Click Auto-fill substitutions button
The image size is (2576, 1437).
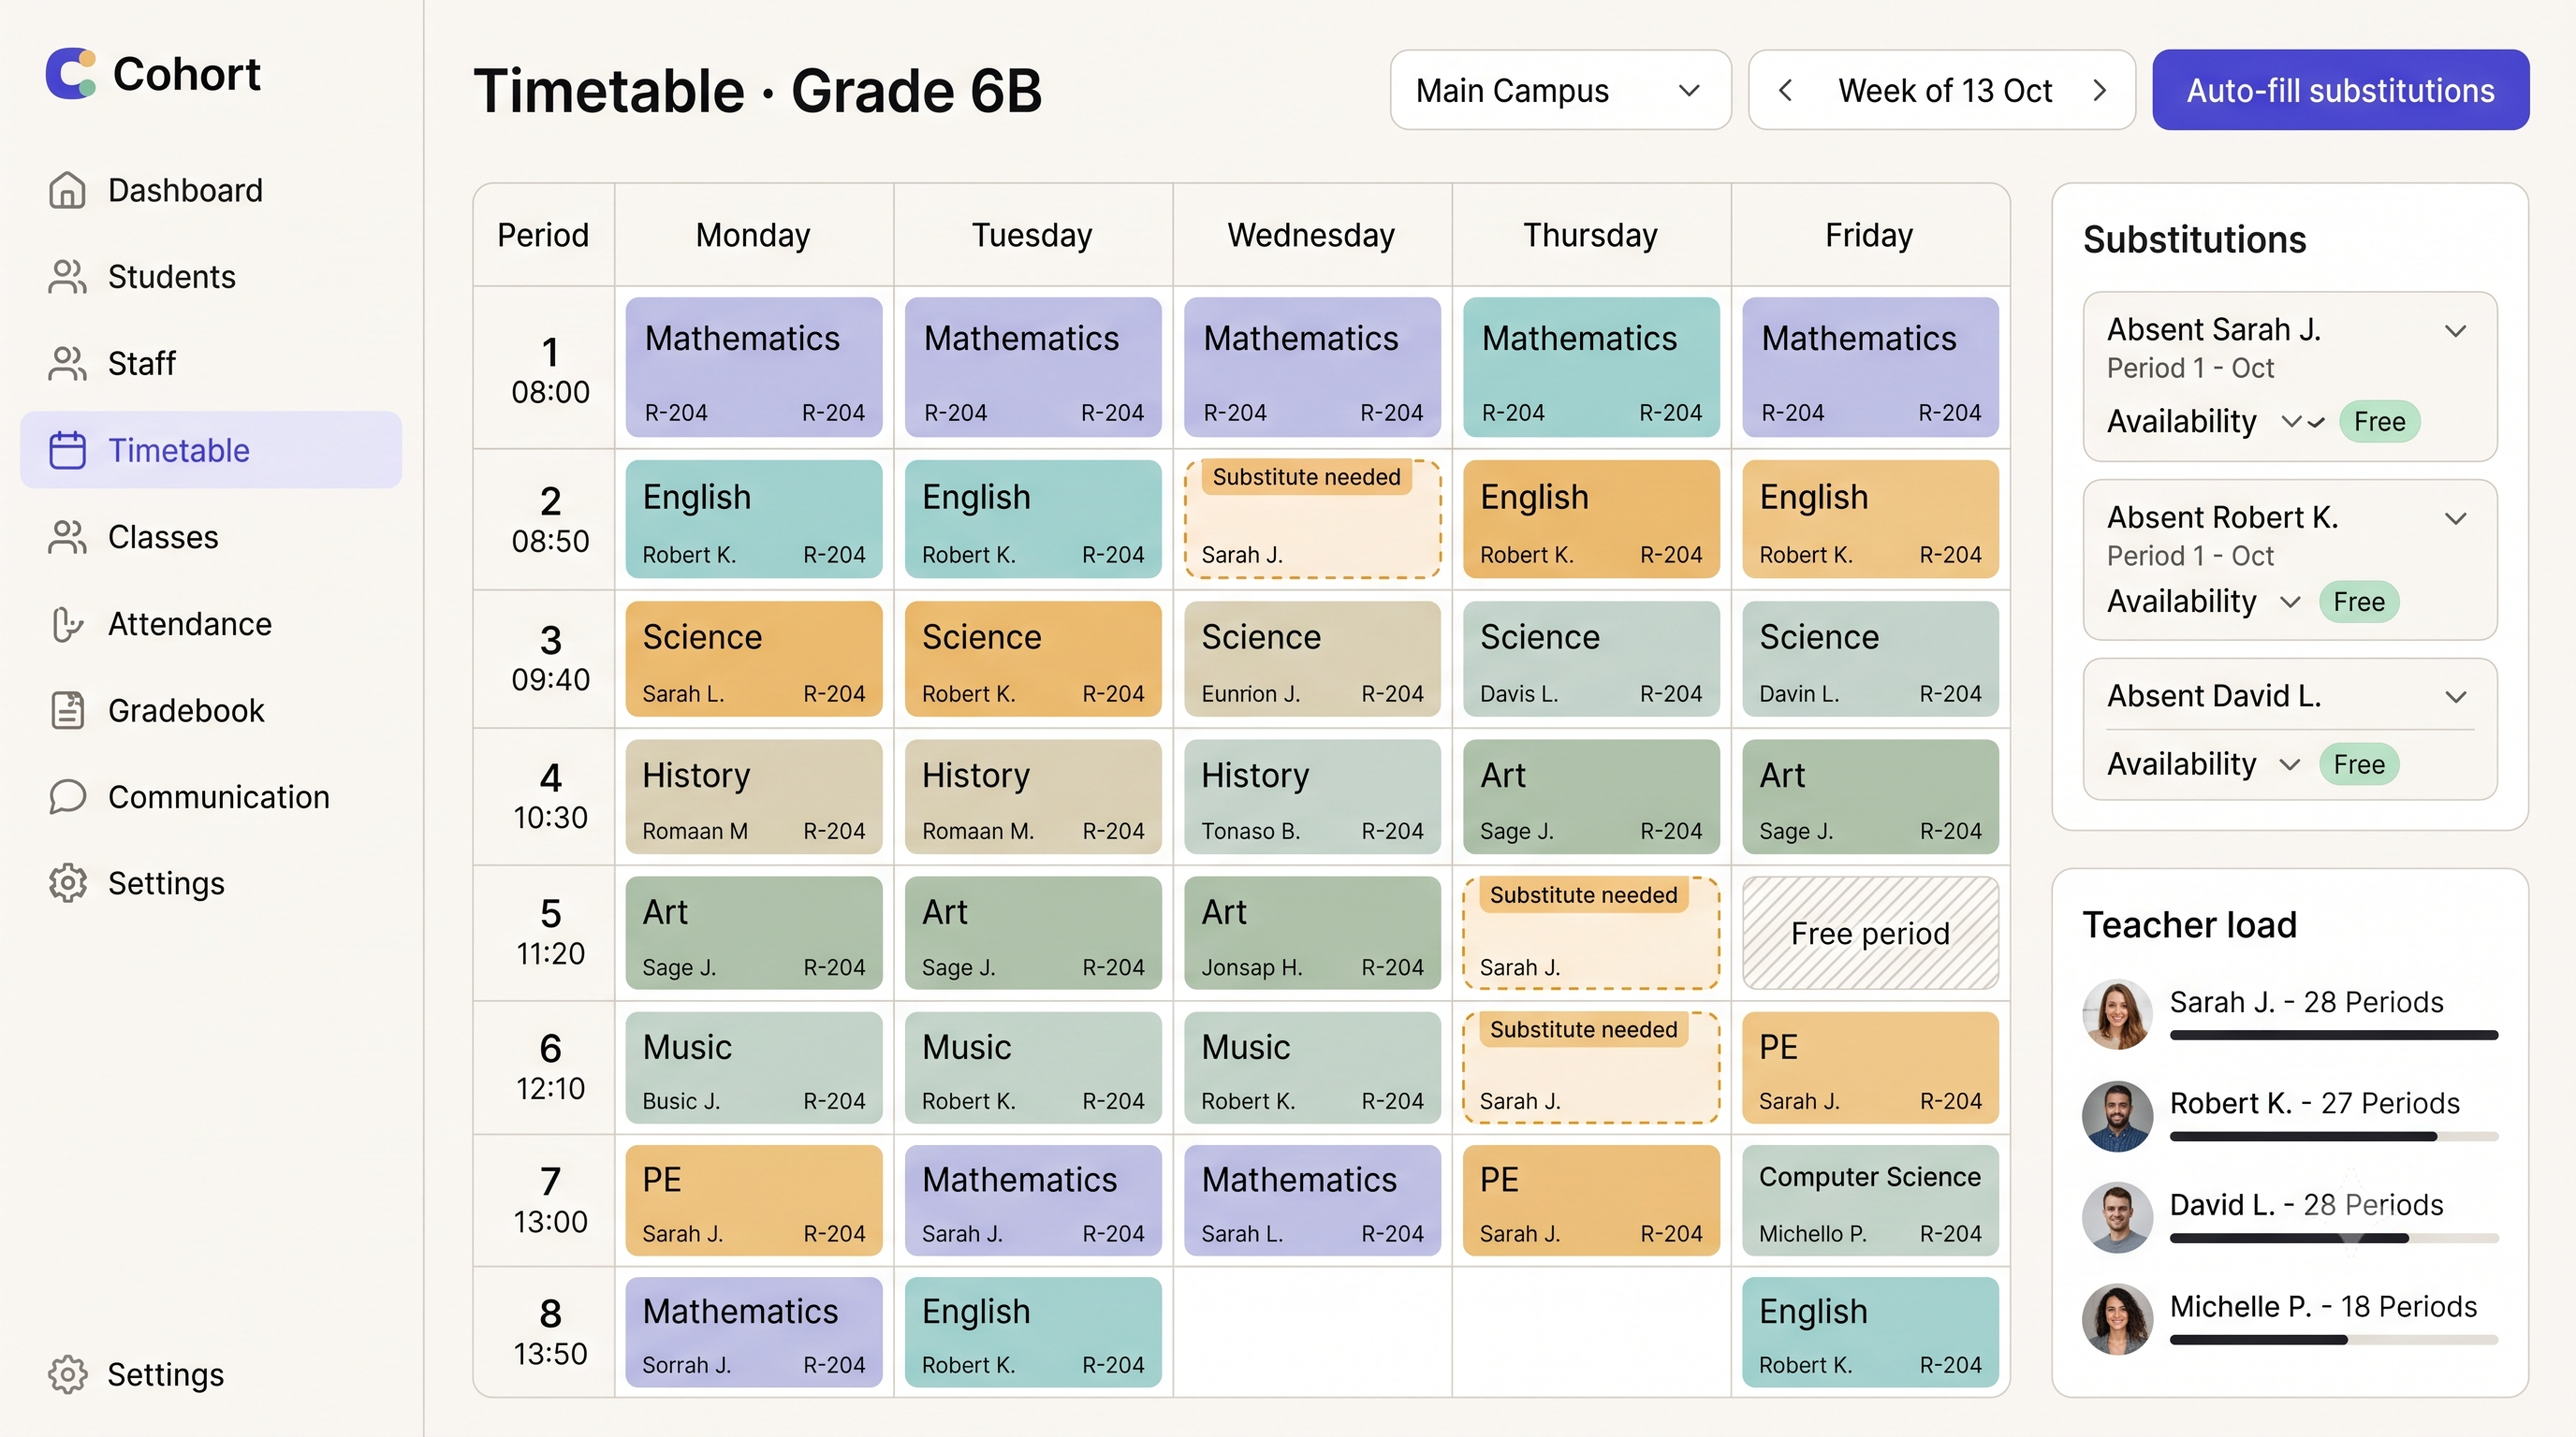click(2340, 90)
